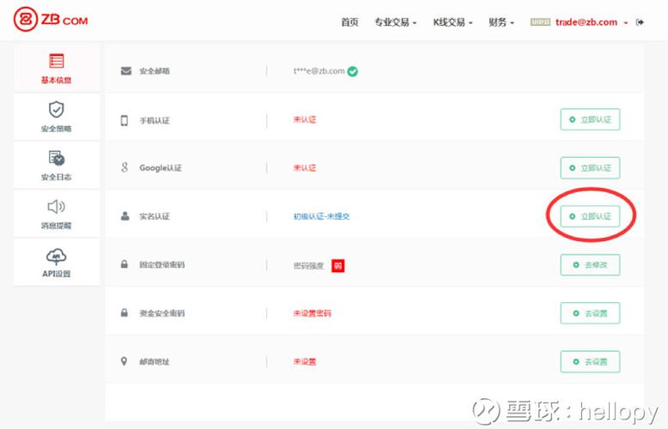Open API设置 cloud icon
Viewport: 668px width, 429px height.
(x=57, y=256)
